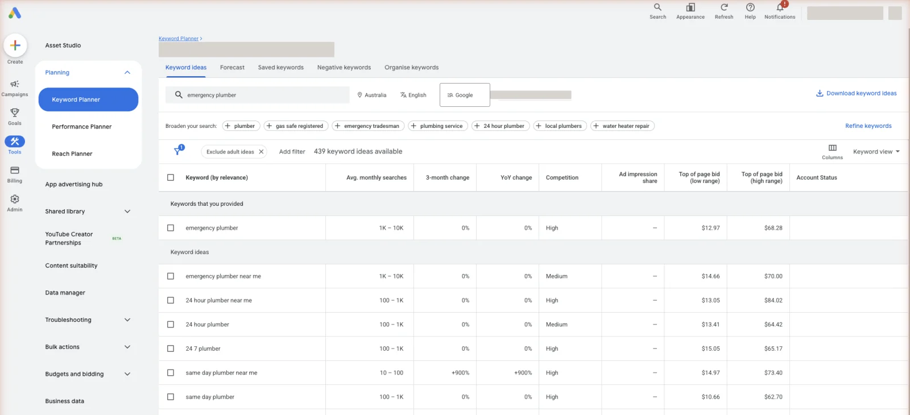The width and height of the screenshot is (910, 415).
Task: Open the Saved keywords tab
Action: coord(281,67)
